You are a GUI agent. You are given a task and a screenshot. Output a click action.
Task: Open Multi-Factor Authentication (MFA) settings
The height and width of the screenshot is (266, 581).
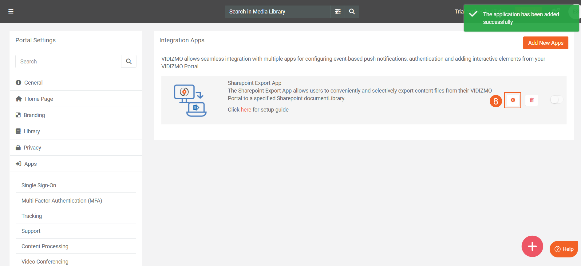[62, 201]
